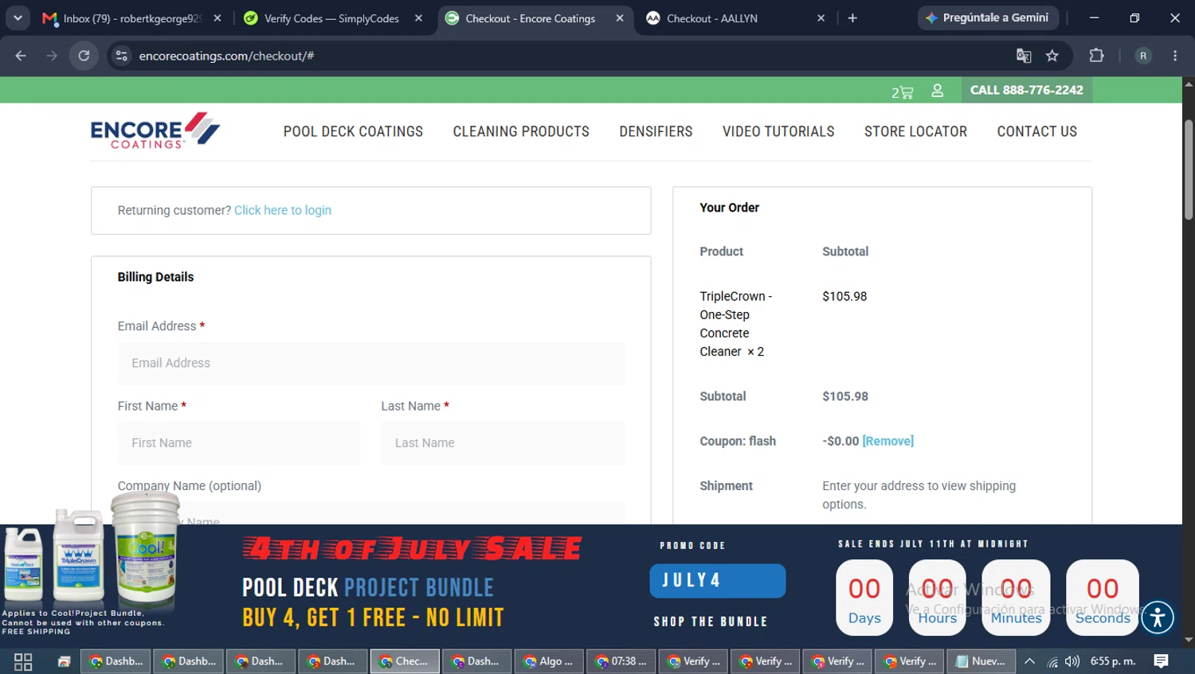This screenshot has width=1195, height=674.
Task: Open the pinned app icon next to Task View
Action: [x=64, y=661]
